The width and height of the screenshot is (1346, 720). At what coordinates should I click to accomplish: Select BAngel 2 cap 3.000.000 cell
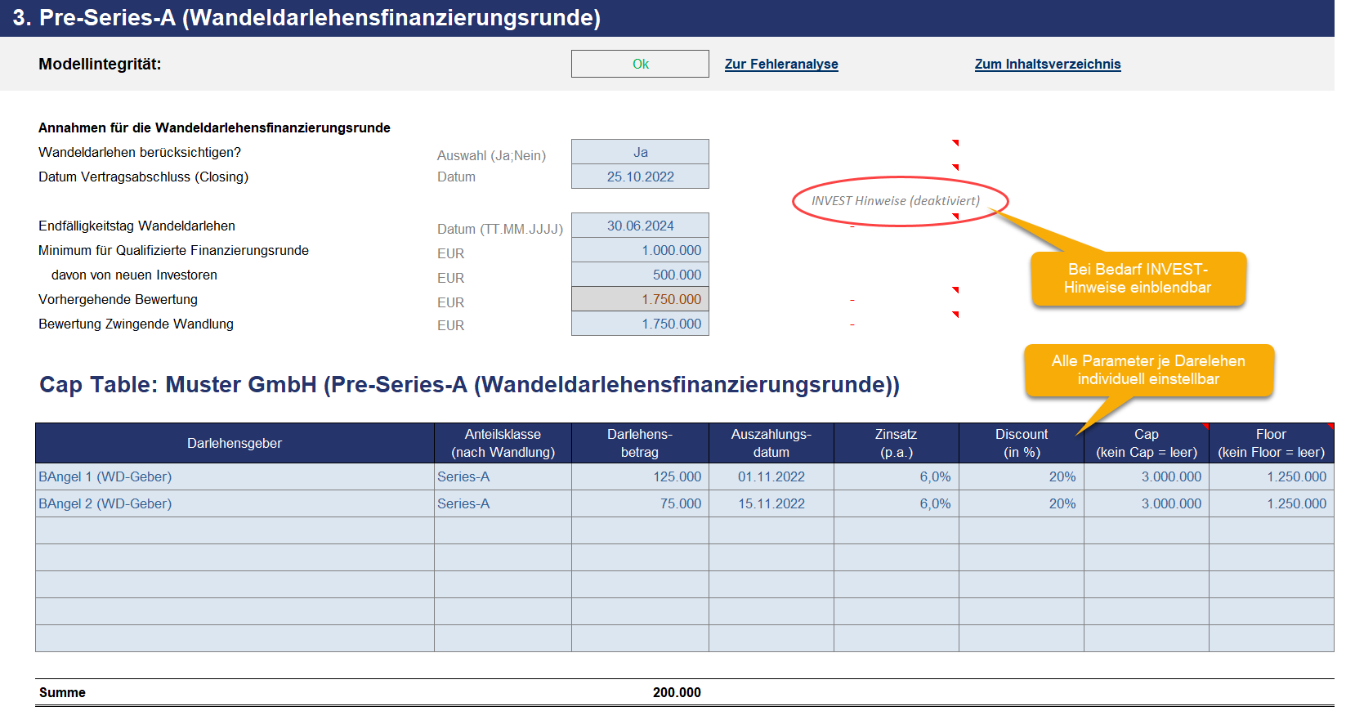(1147, 503)
